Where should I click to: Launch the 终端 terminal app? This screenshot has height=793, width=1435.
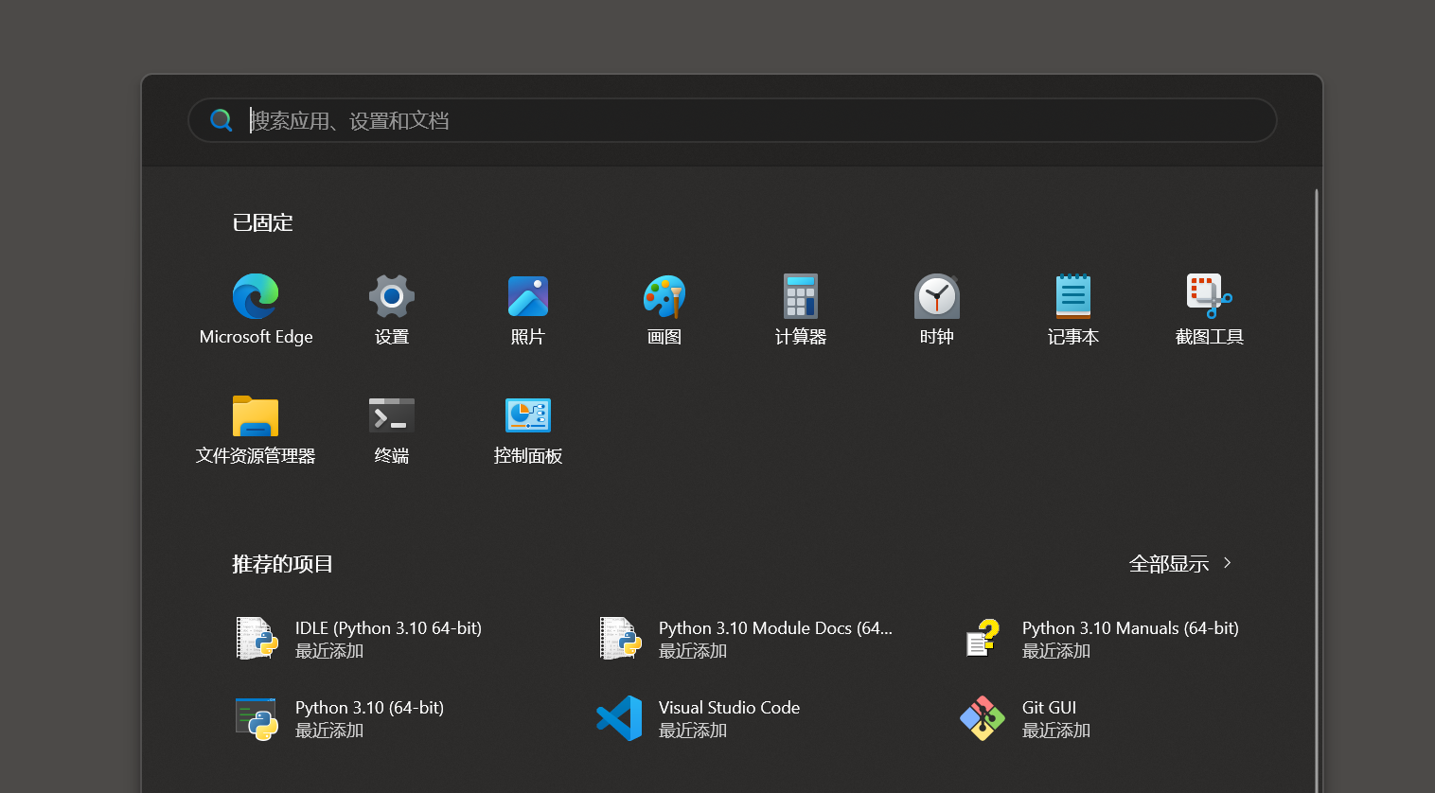click(392, 430)
